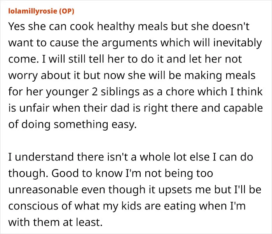
Task: Click the word "arguments" in the second line
Action: [129, 43]
